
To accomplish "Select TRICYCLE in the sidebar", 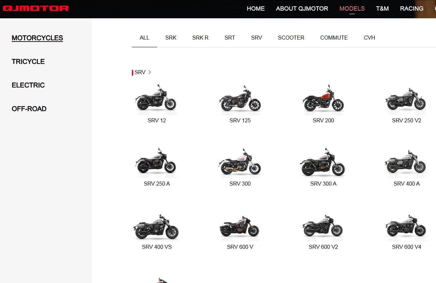I will tap(28, 62).
